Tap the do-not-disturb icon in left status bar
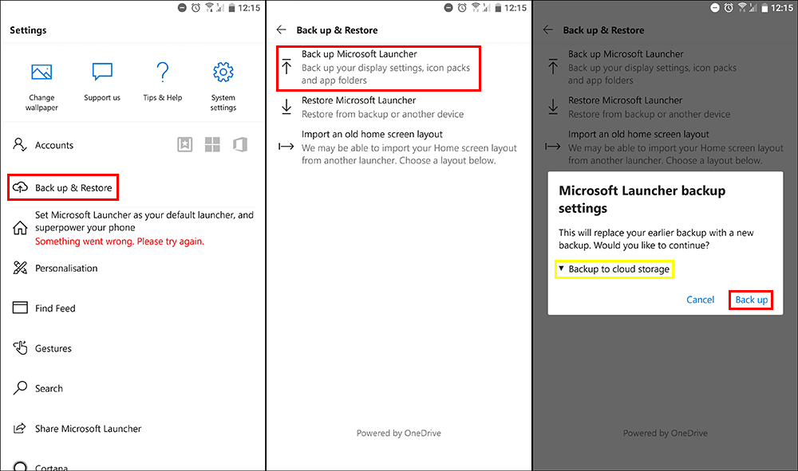The height and width of the screenshot is (471, 798). point(182,8)
